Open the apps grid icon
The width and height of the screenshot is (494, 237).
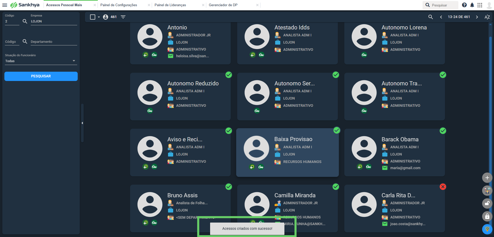pyautogui.click(x=480, y=5)
